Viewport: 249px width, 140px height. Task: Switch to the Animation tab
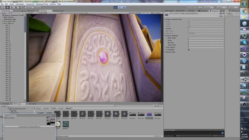coord(32,104)
